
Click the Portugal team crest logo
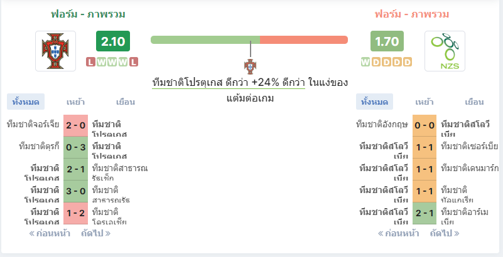pos(55,51)
